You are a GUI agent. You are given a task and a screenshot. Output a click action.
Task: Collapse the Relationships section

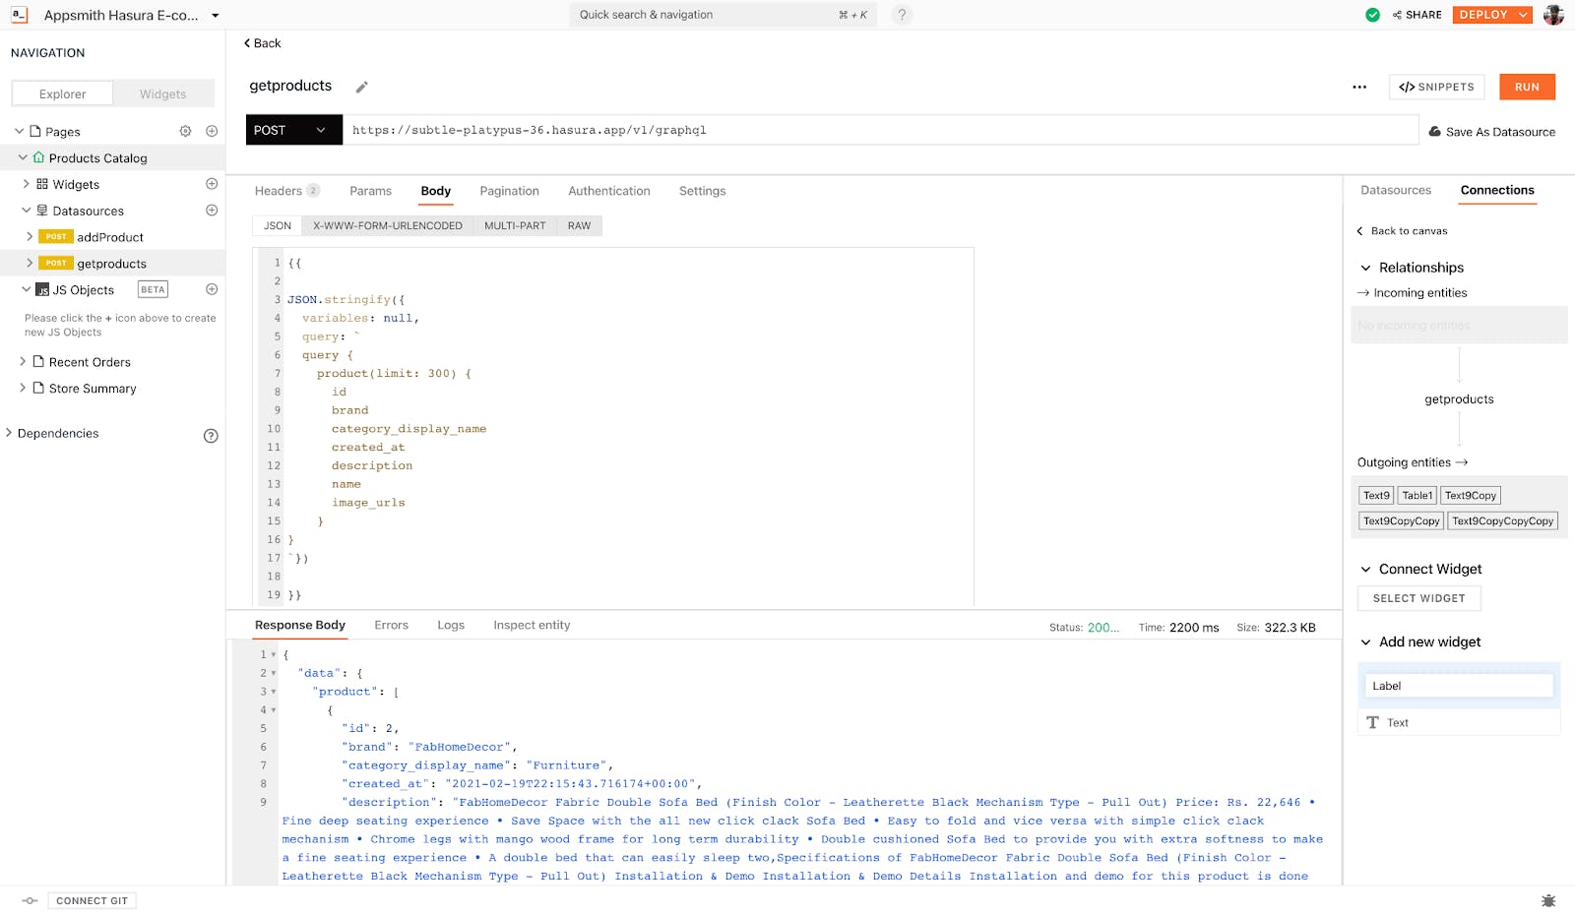point(1365,268)
